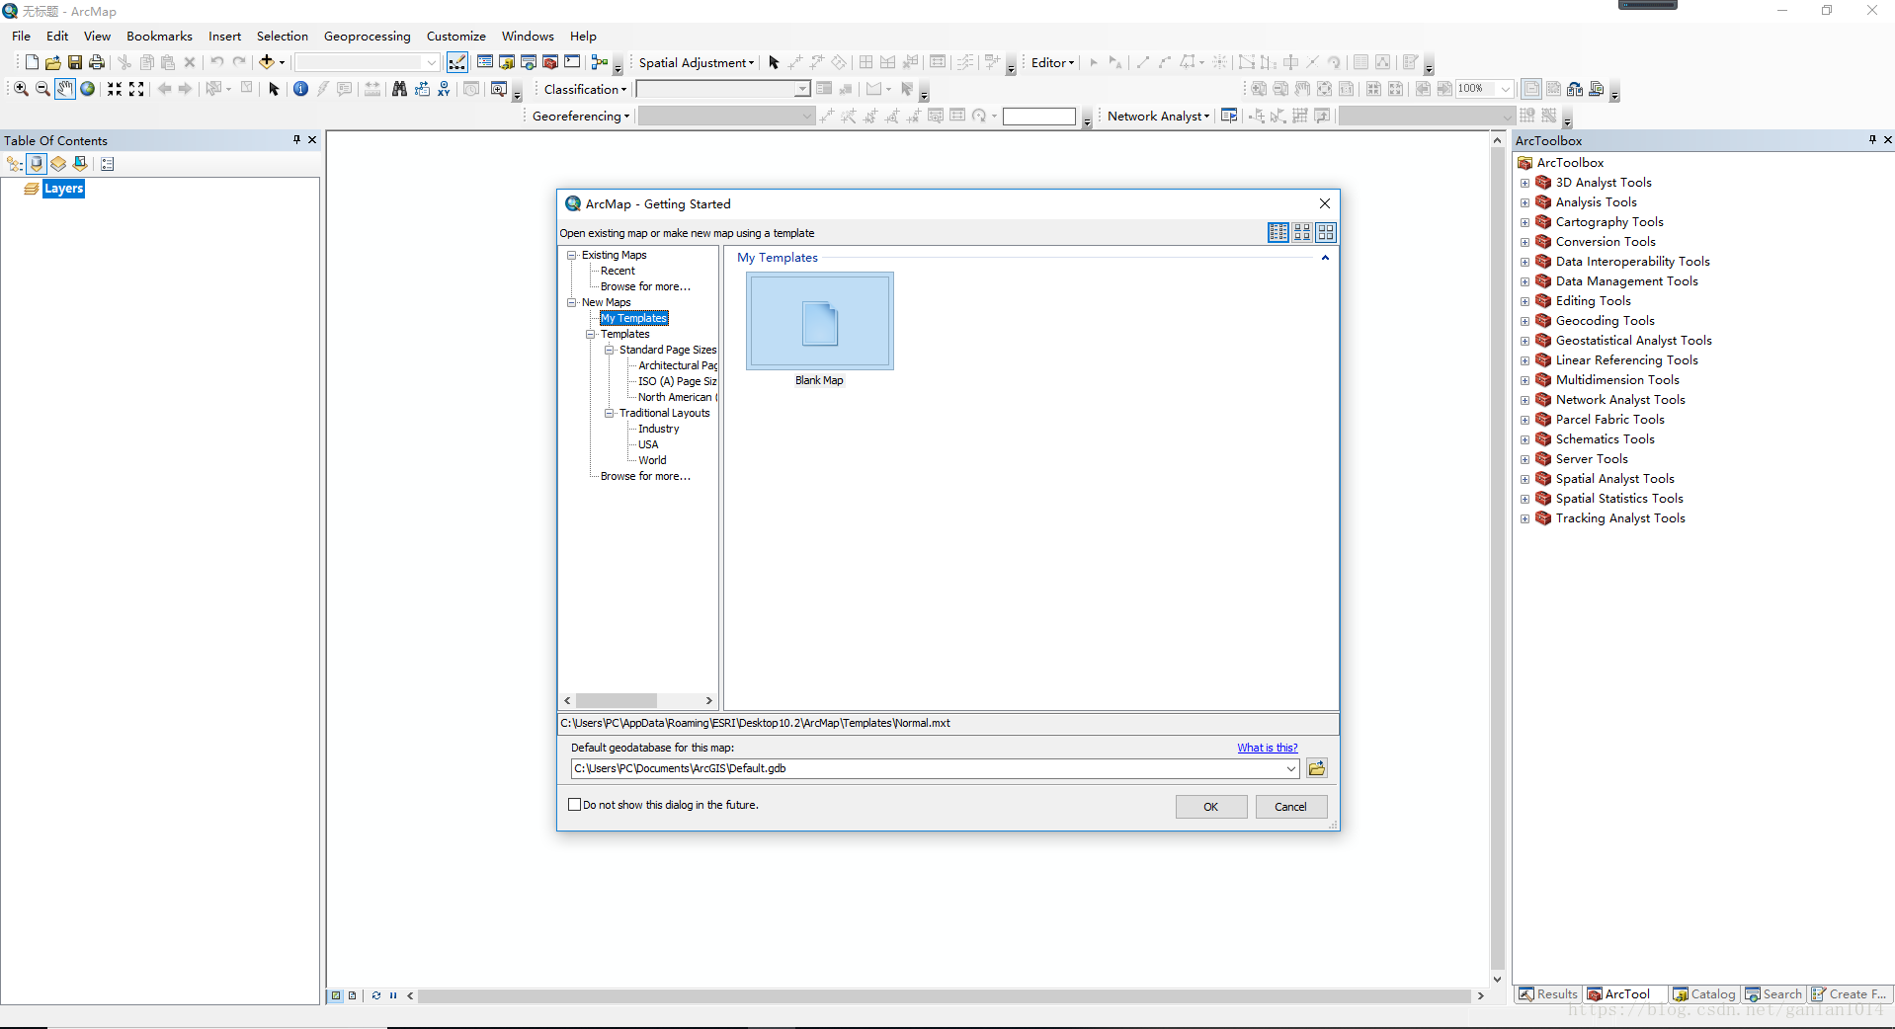Viewport: 1895px width, 1029px height.
Task: Switch to Data View at bottom
Action: point(336,995)
